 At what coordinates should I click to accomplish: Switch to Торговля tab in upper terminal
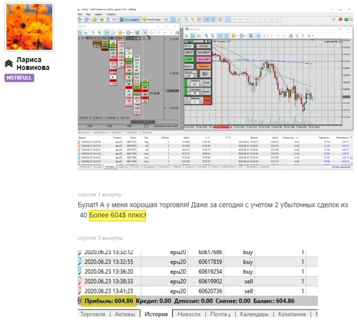click(85, 167)
